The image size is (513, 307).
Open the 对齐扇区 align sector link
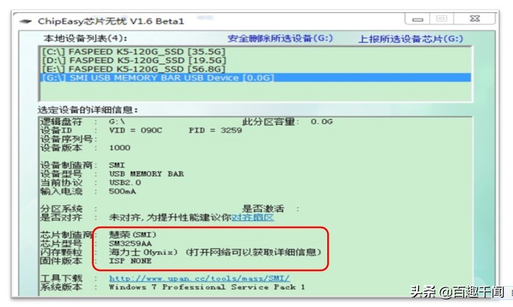(252, 218)
